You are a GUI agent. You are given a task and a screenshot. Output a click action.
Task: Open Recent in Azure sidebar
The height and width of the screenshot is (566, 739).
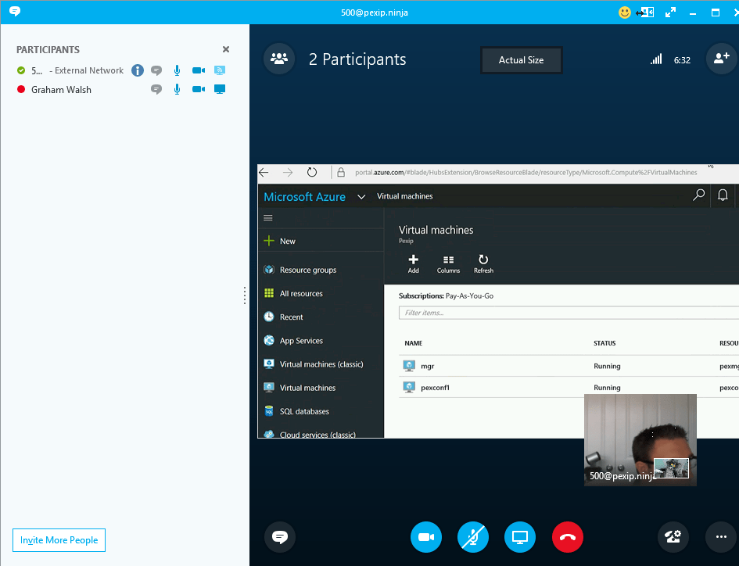(321, 317)
